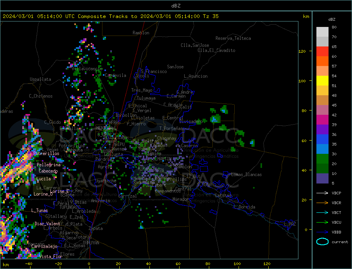Click the 'S_ROSA' map label
The height and width of the screenshot is (269, 352).
coord(204,185)
